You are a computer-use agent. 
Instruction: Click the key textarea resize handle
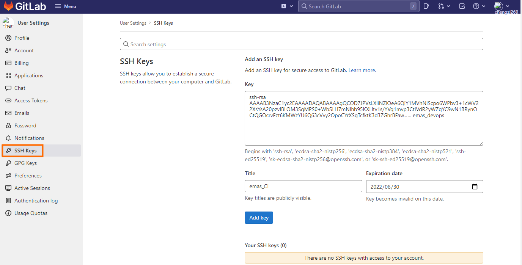pos(481,143)
